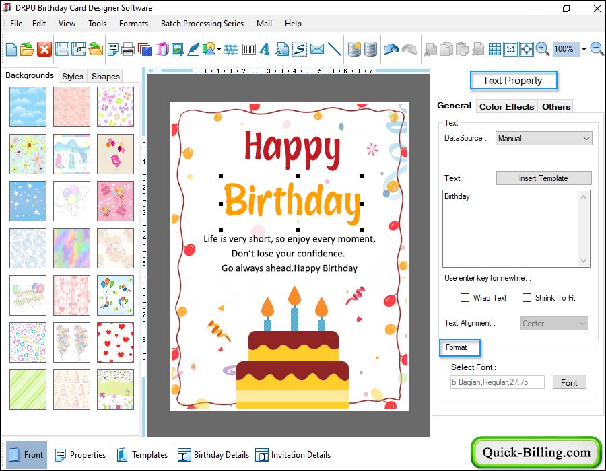Open the Help menu
The image size is (606, 471).
293,24
